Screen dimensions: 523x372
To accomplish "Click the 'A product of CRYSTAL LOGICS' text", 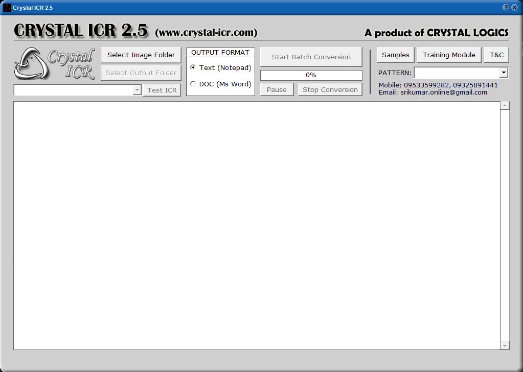I will (x=436, y=33).
